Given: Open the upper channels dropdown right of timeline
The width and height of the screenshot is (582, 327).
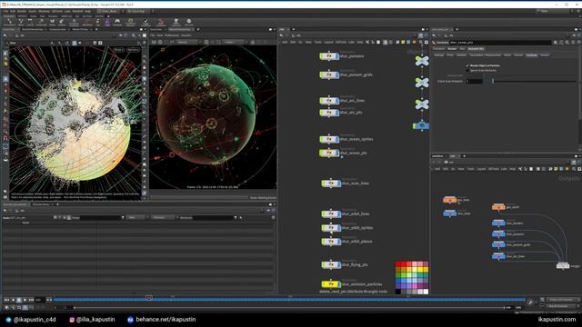Looking at the screenshot, I should click(x=563, y=300).
